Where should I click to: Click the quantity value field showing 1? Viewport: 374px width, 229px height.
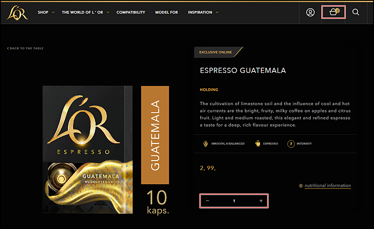234,201
